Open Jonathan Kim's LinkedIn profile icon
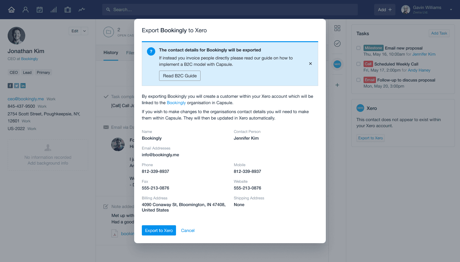The height and width of the screenshot is (262, 460). click(23, 85)
